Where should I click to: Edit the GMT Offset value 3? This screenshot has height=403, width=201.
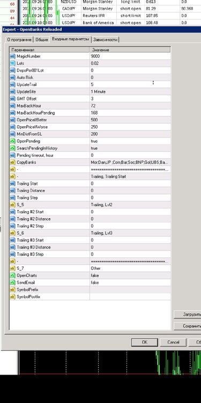[130, 99]
